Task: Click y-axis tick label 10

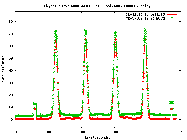Action: [11, 107]
